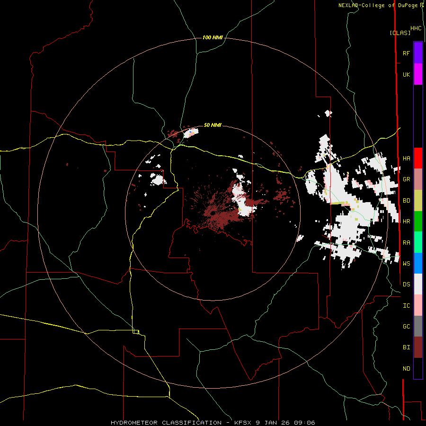Select the DS white legend swatch
The image size is (426, 426).
[x=418, y=284]
